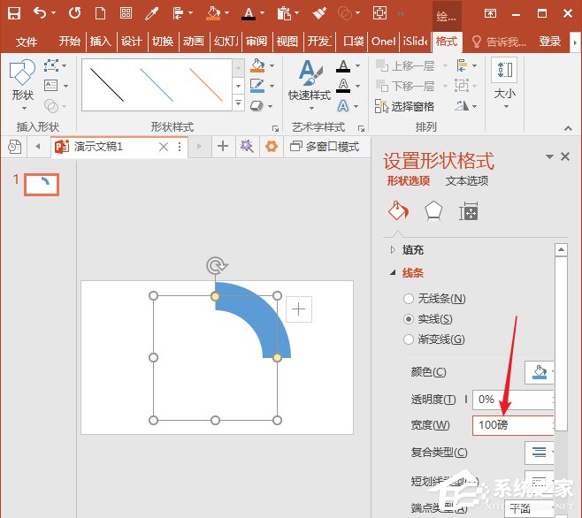Image resolution: width=582 pixels, height=518 pixels.
Task: Open the line Color picker button
Action: pyautogui.click(x=539, y=372)
